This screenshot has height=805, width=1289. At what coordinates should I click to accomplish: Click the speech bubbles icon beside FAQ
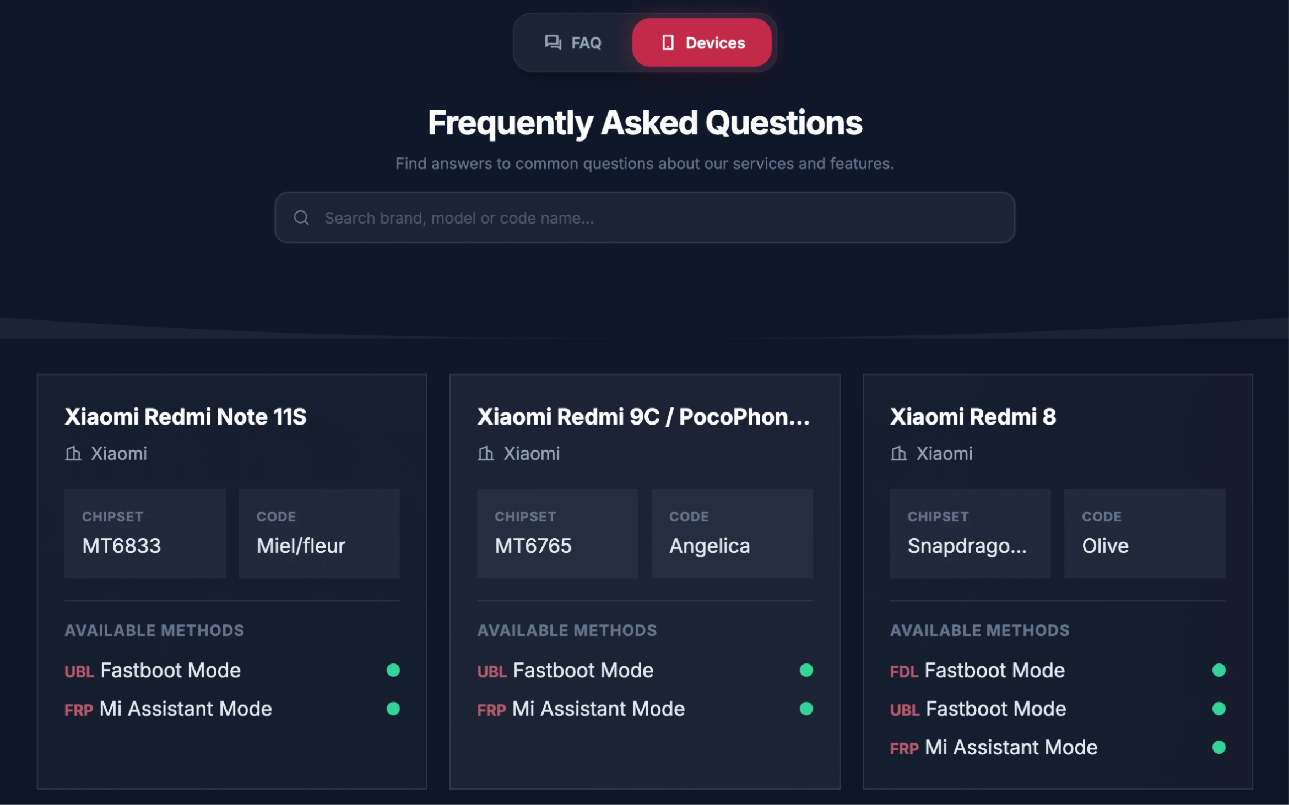pyautogui.click(x=553, y=42)
